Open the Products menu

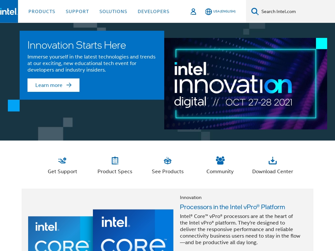(42, 11)
